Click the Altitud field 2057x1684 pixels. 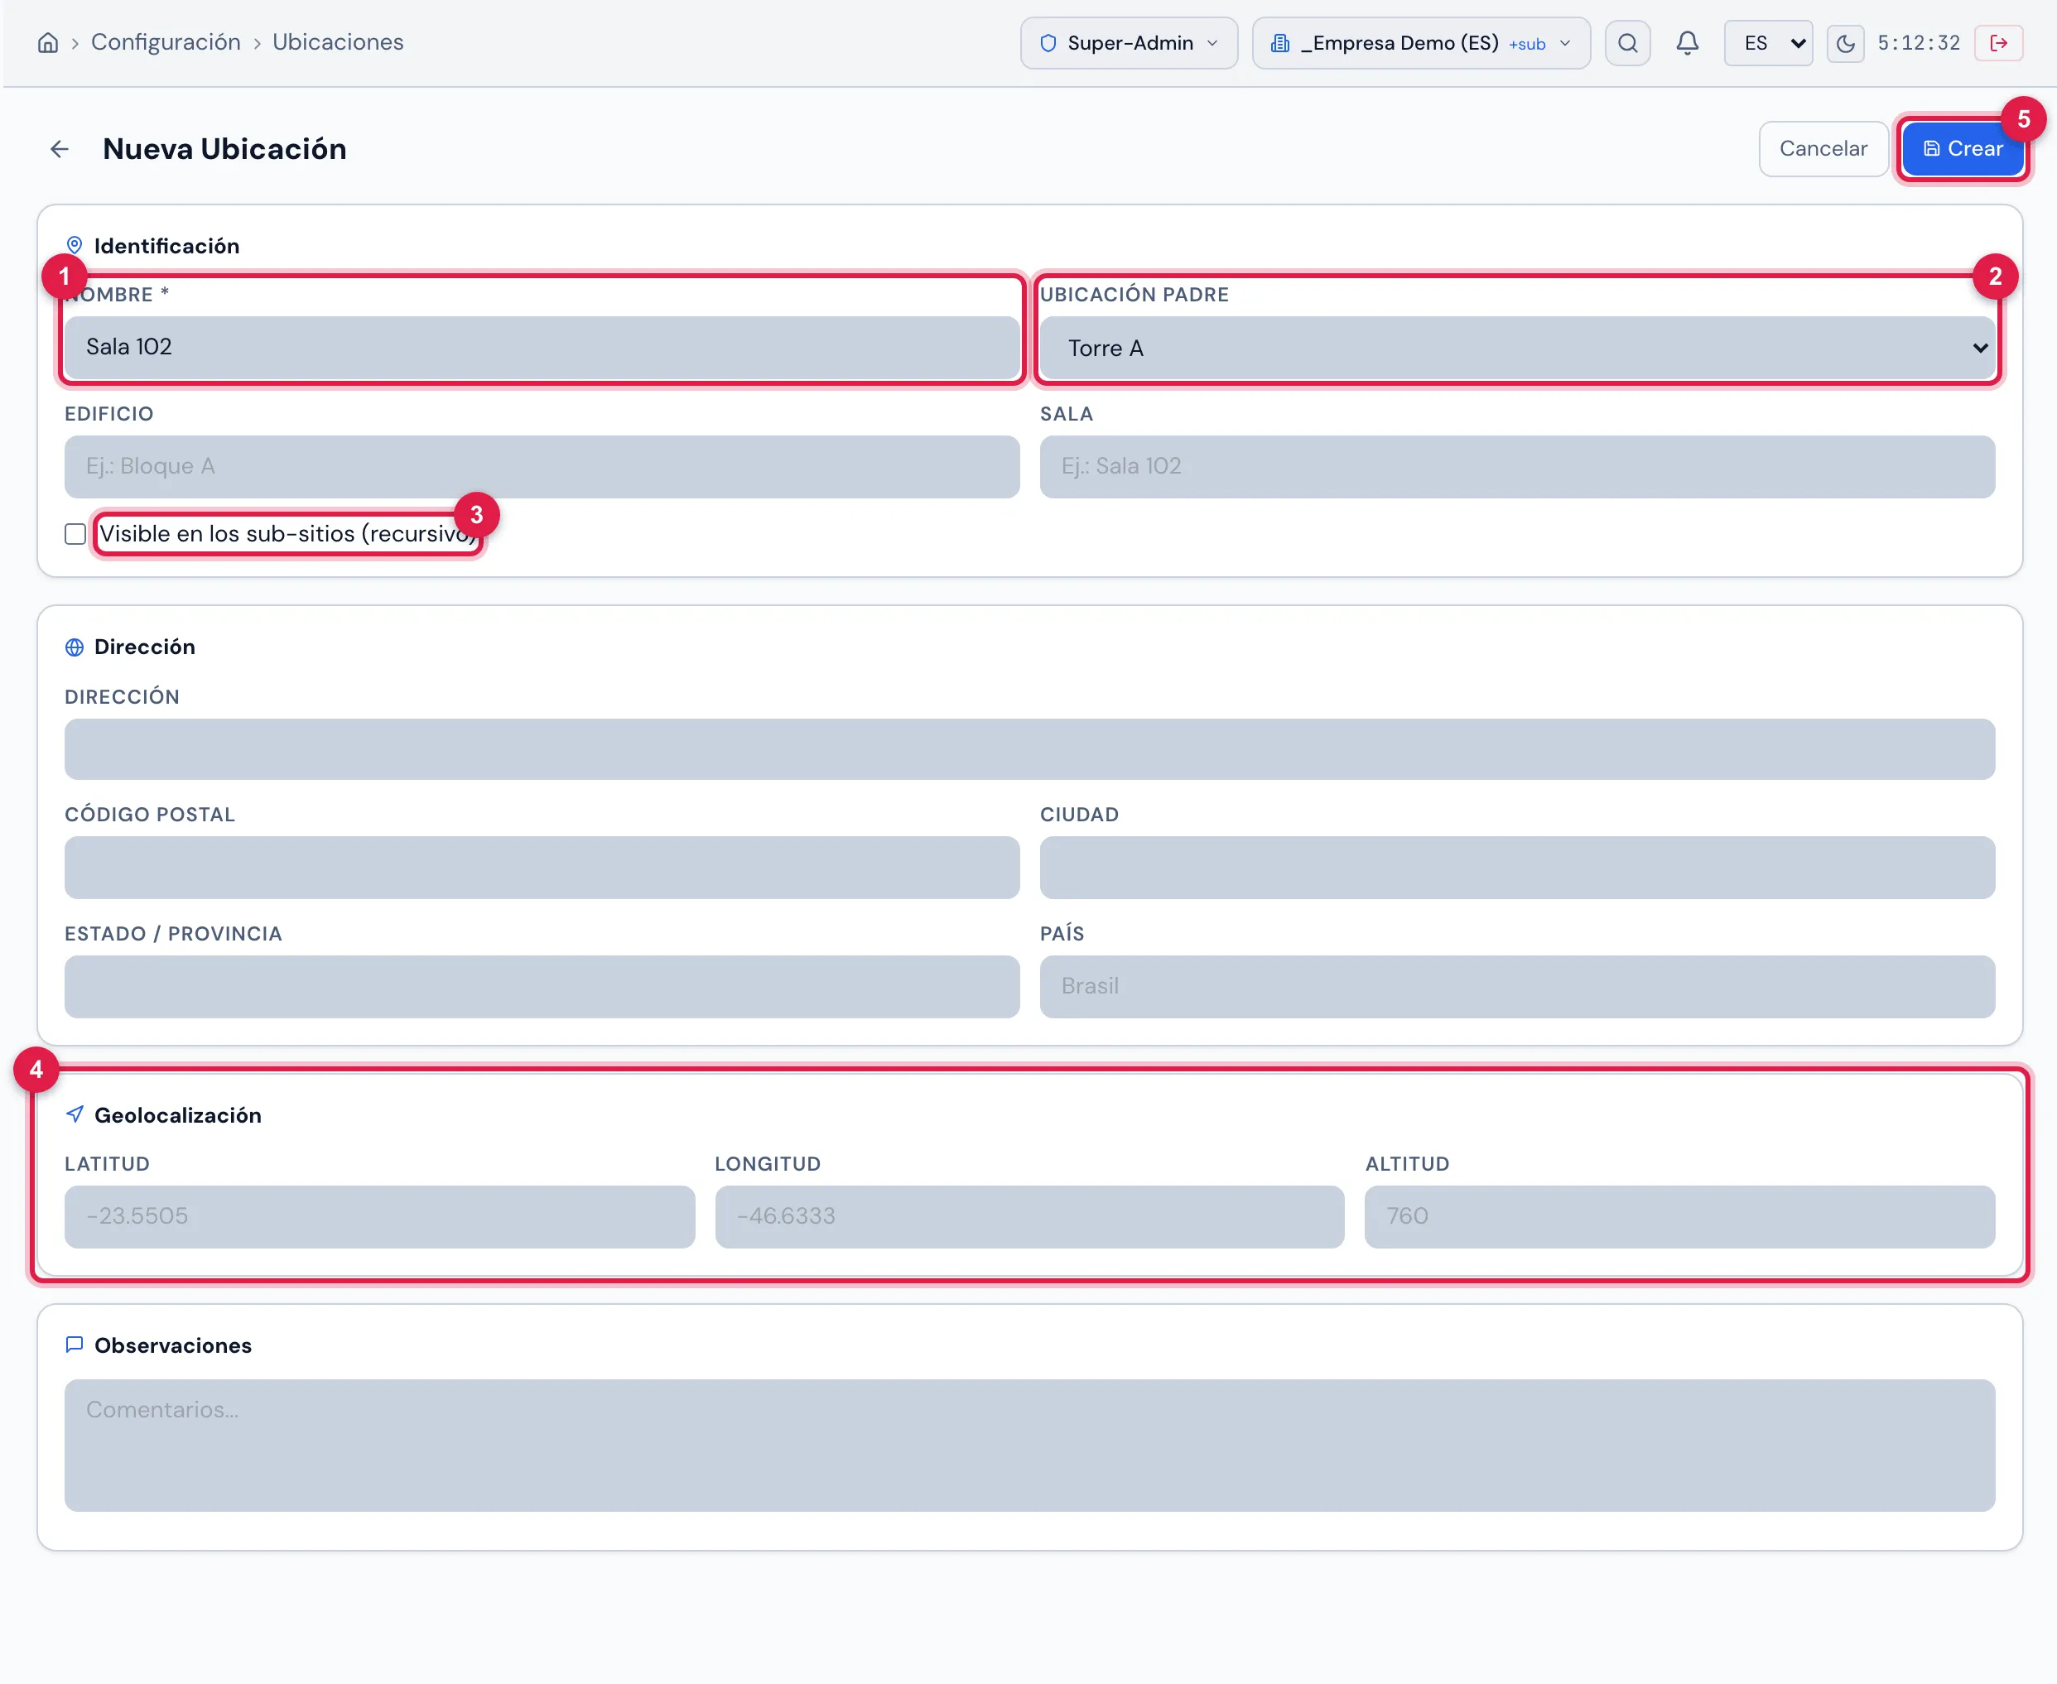(1679, 1216)
